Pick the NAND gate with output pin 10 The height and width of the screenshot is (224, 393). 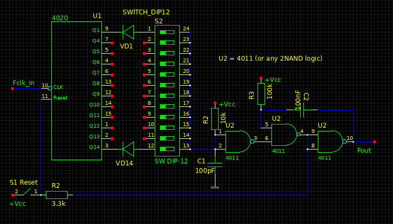330,142
